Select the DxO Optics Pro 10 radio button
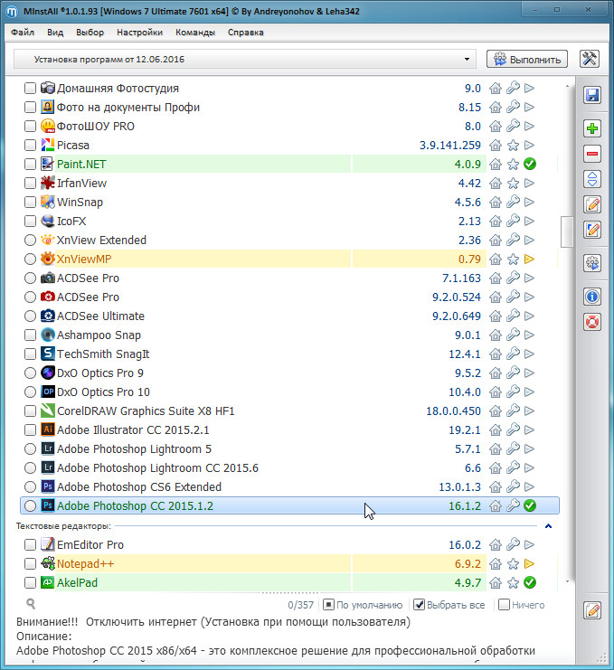Viewport: 614px width, 670px height. 30,392
